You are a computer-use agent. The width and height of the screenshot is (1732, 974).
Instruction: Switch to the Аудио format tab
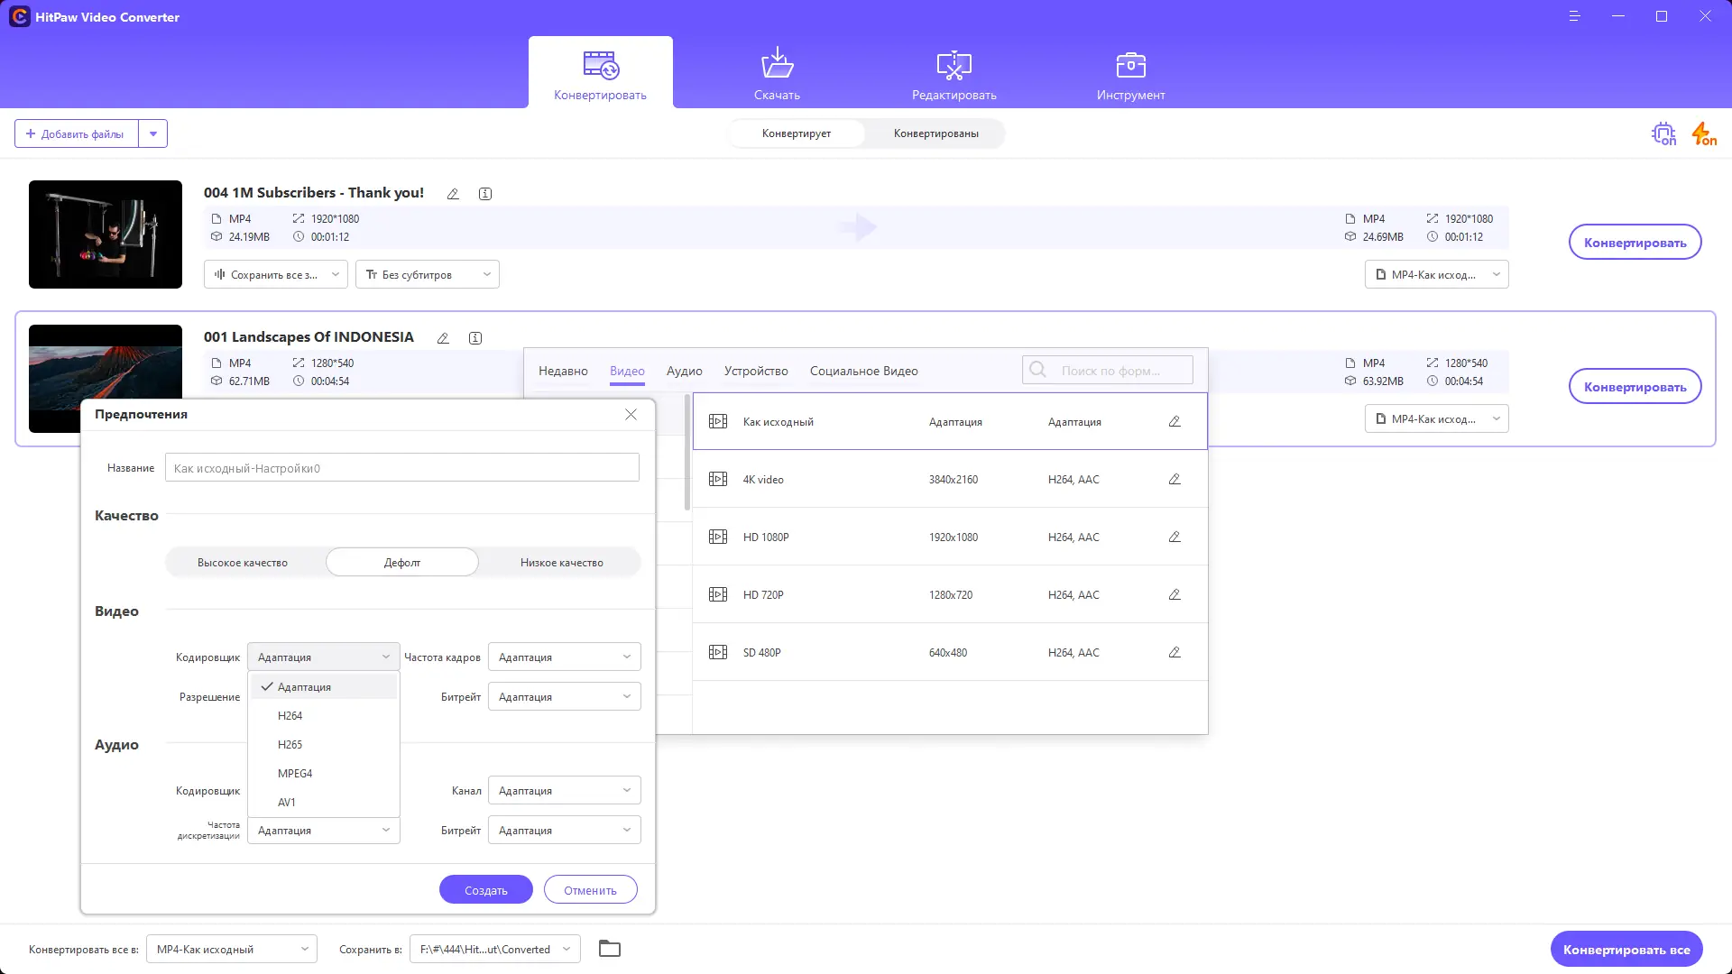(684, 371)
